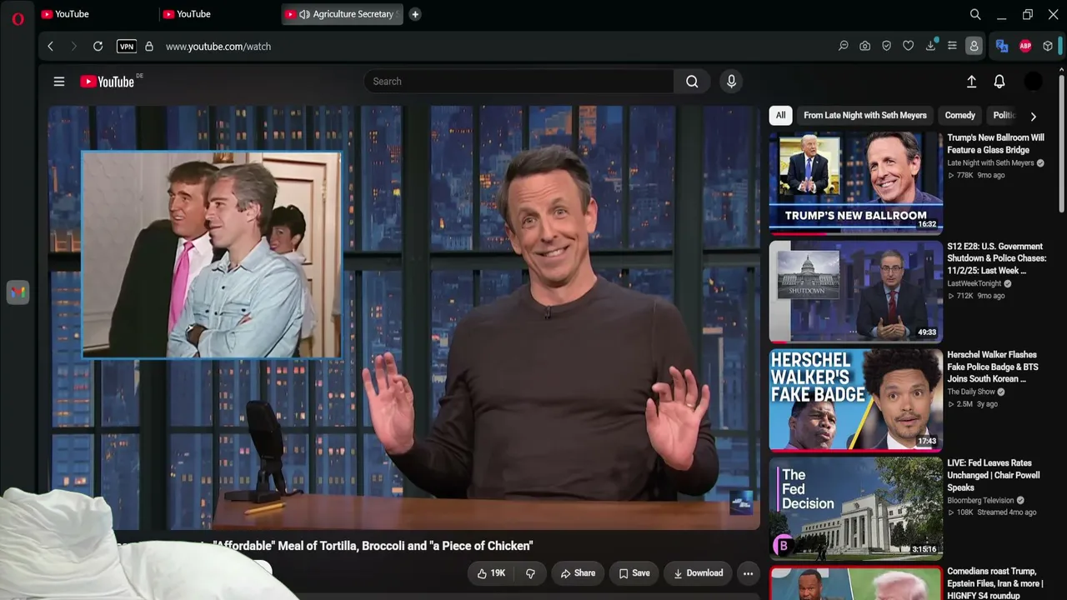Open the Comedians roast Trump video thumbnail
Screen dimensions: 1067x600
856,583
